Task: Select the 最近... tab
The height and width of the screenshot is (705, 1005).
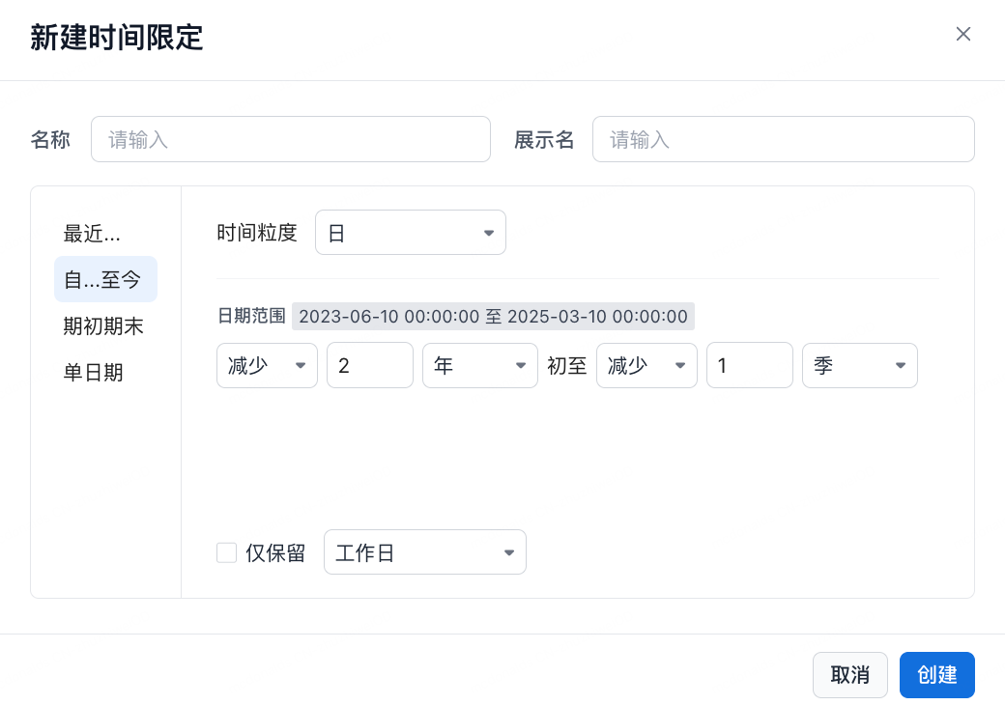Action: point(93,234)
